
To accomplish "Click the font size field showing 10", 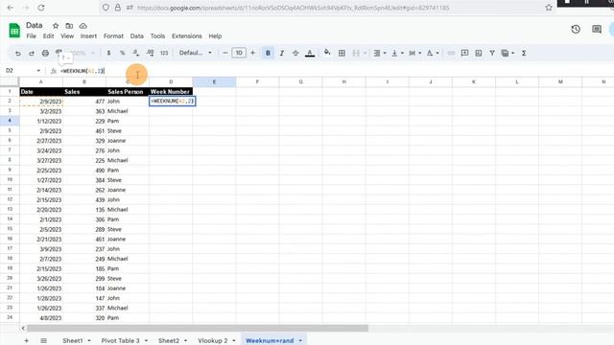I will (x=239, y=53).
